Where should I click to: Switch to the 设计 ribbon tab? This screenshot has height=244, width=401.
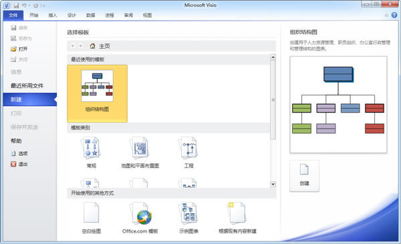pyautogui.click(x=72, y=15)
